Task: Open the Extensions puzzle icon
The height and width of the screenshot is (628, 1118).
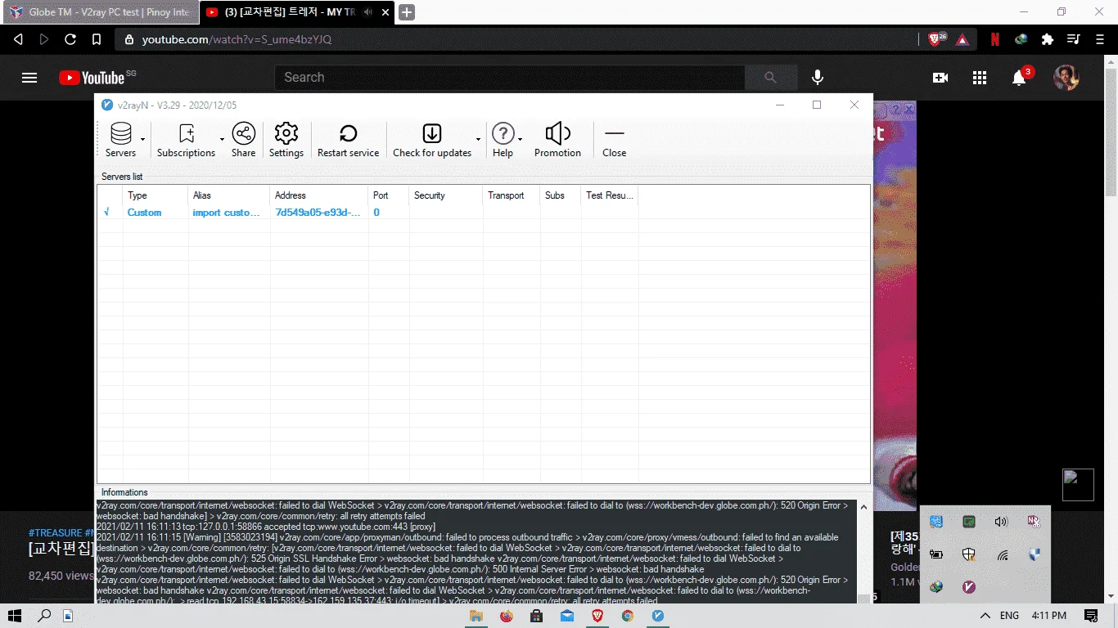Action: coord(1048,39)
